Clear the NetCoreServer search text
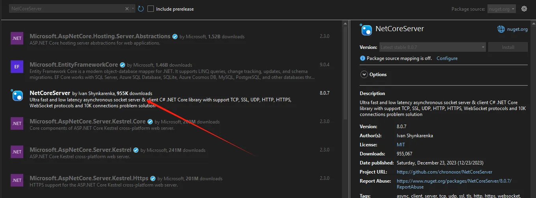 [x=127, y=8]
